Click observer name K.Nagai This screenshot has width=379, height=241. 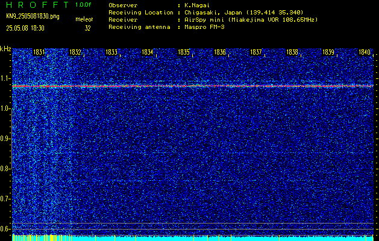[x=197, y=5]
